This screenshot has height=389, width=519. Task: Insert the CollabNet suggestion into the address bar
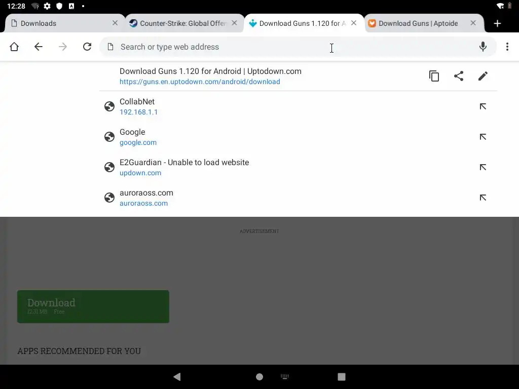click(483, 106)
